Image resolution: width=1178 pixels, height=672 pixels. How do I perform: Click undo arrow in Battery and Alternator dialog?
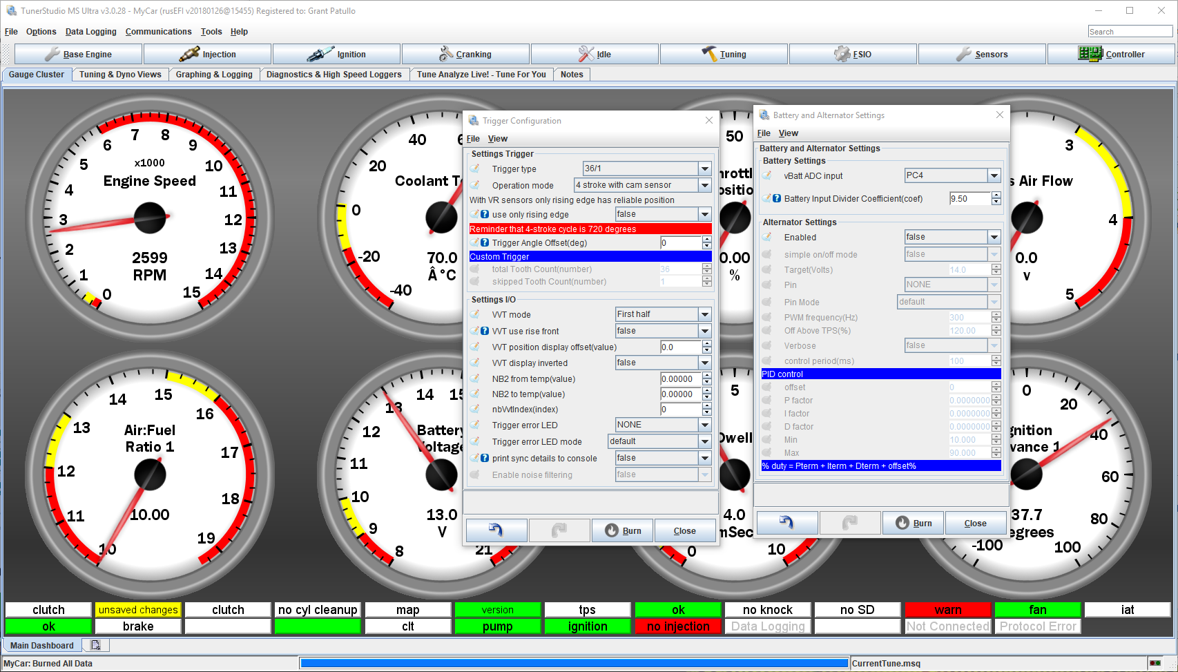787,523
